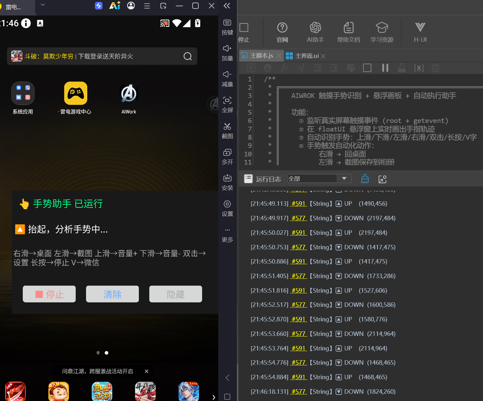This screenshot has height=401, width=483.
Task: Click the 隐藏 hide button in the gesture panel
Action: coord(176,294)
